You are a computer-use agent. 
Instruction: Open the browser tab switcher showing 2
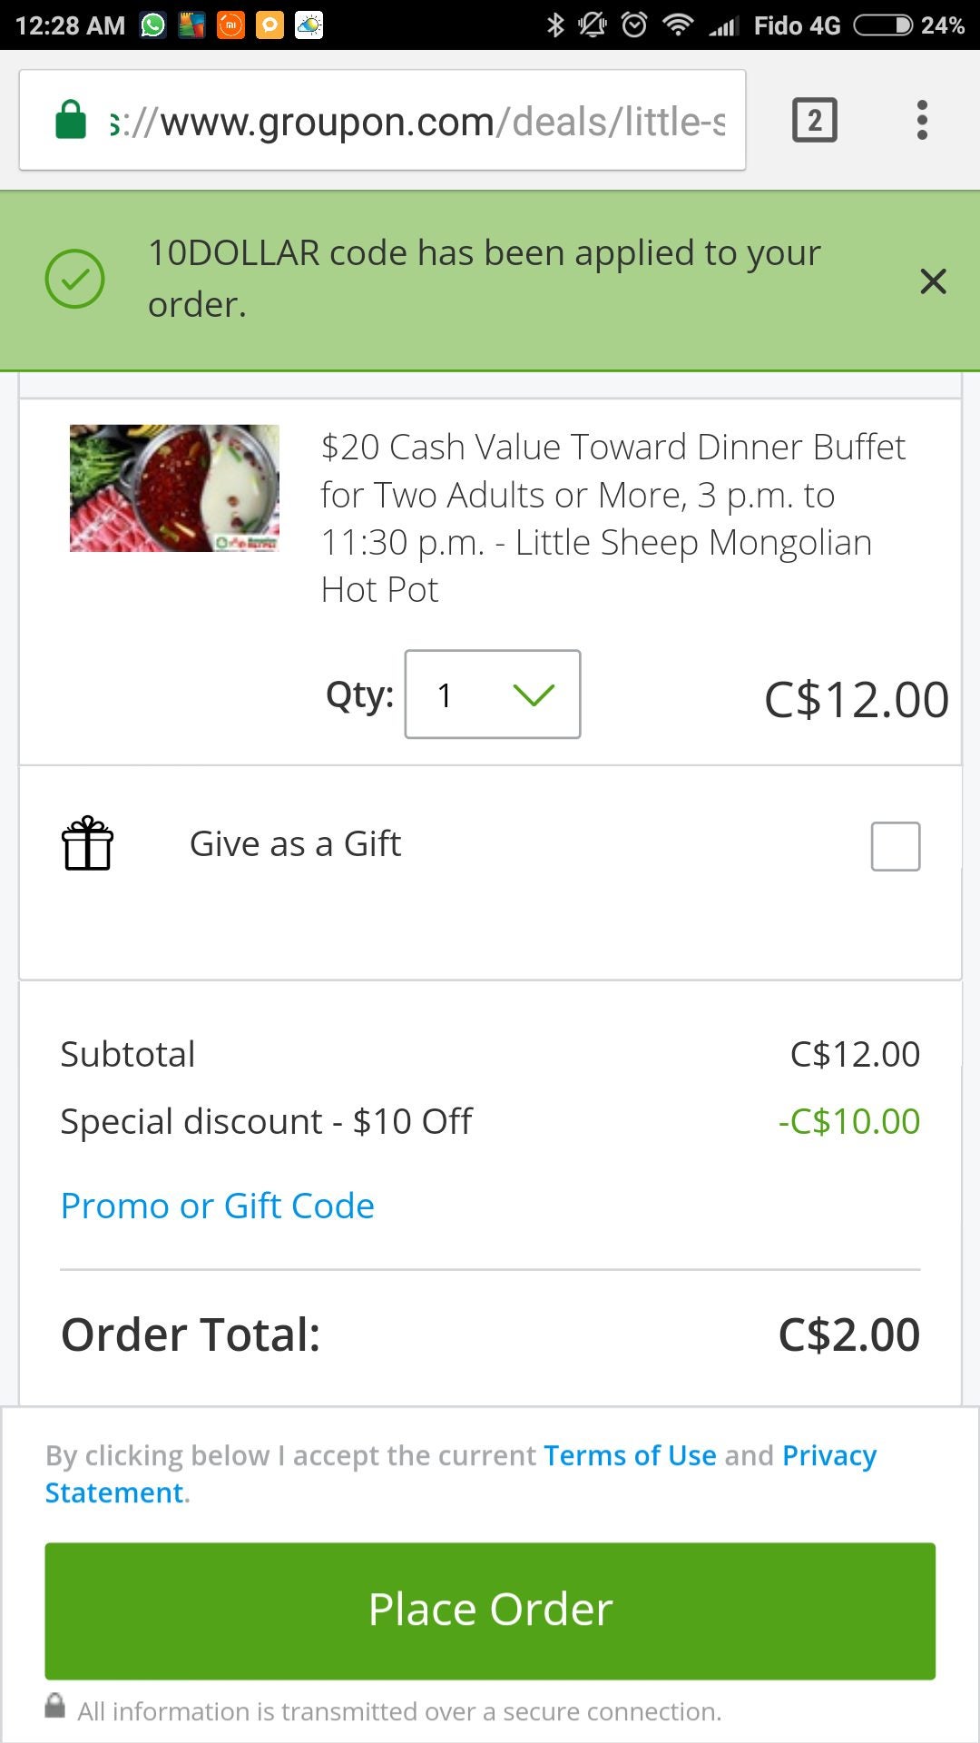tap(815, 120)
